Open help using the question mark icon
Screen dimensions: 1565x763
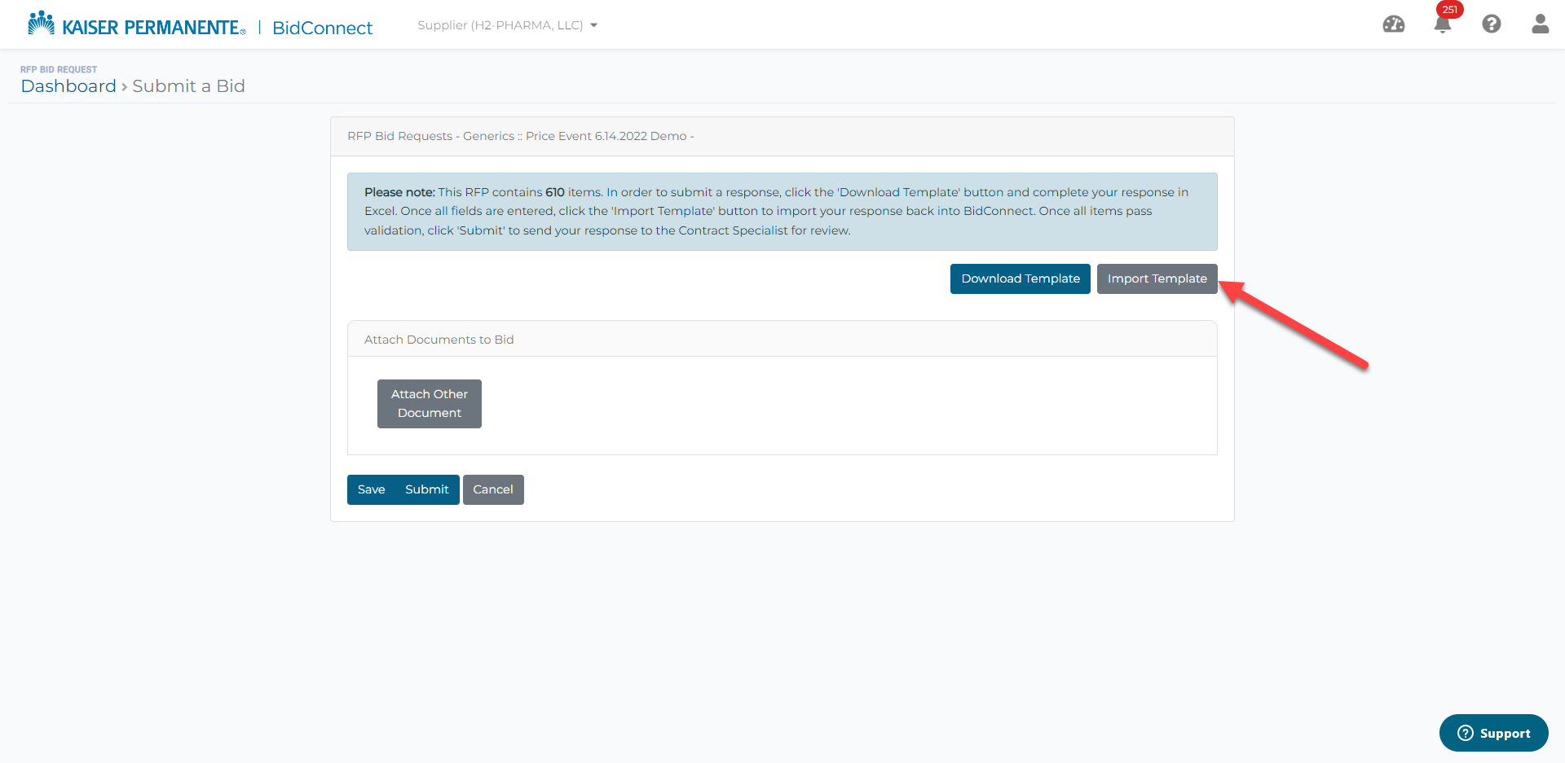tap(1492, 24)
